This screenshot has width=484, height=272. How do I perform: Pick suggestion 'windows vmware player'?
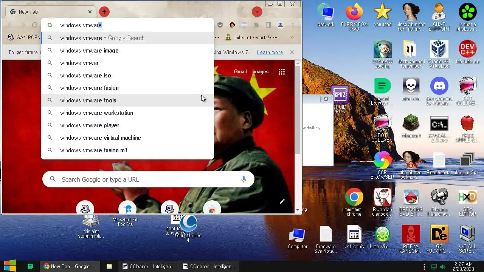(x=127, y=125)
